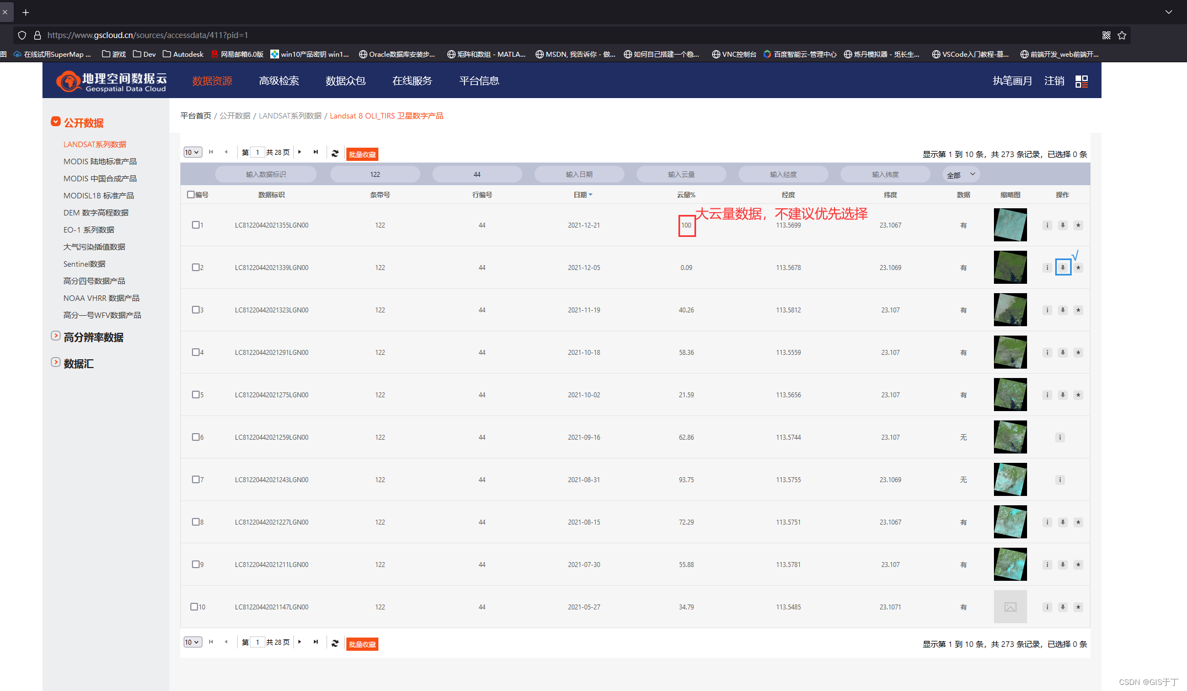Click top refresh icon beside pagination
This screenshot has width=1187, height=691.
(335, 153)
